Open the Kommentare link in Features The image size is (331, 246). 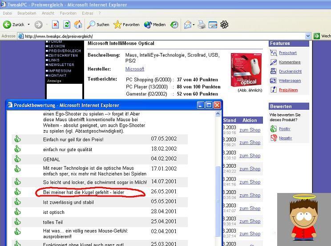[x=290, y=62]
